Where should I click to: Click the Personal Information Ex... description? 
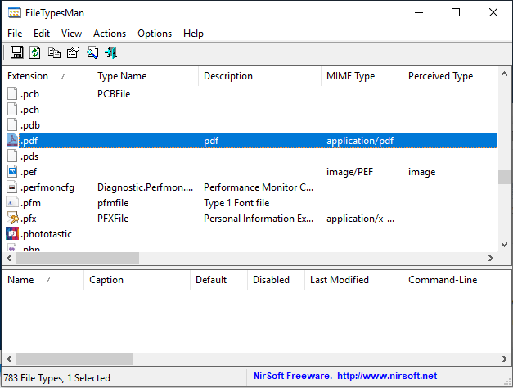pyautogui.click(x=258, y=219)
